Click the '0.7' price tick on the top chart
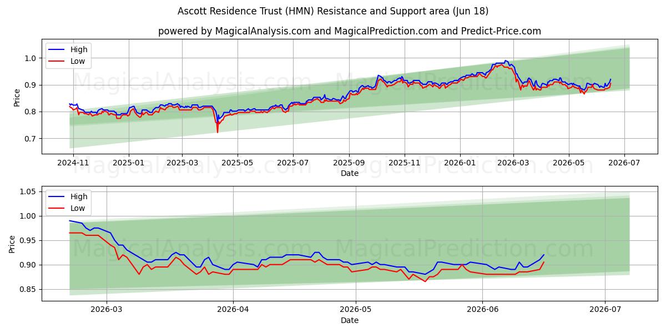 (31, 138)
